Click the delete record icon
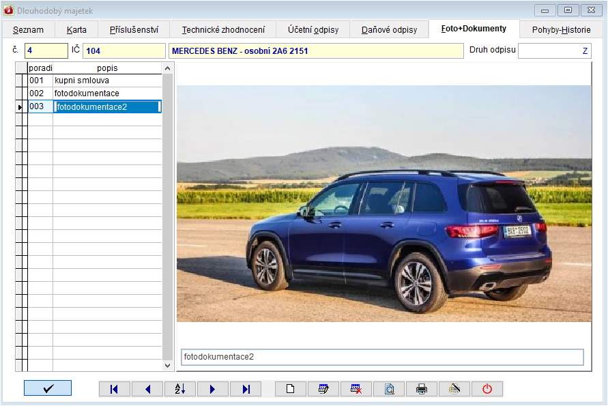This screenshot has width=608, height=406. 356,389
